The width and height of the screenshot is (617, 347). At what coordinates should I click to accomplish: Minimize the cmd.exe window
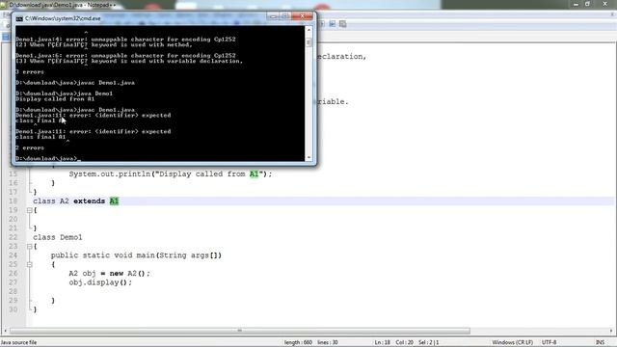[x=273, y=16]
